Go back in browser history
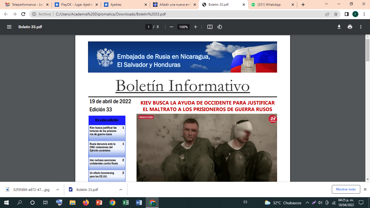The height and width of the screenshot is (208, 370). (x=6, y=14)
